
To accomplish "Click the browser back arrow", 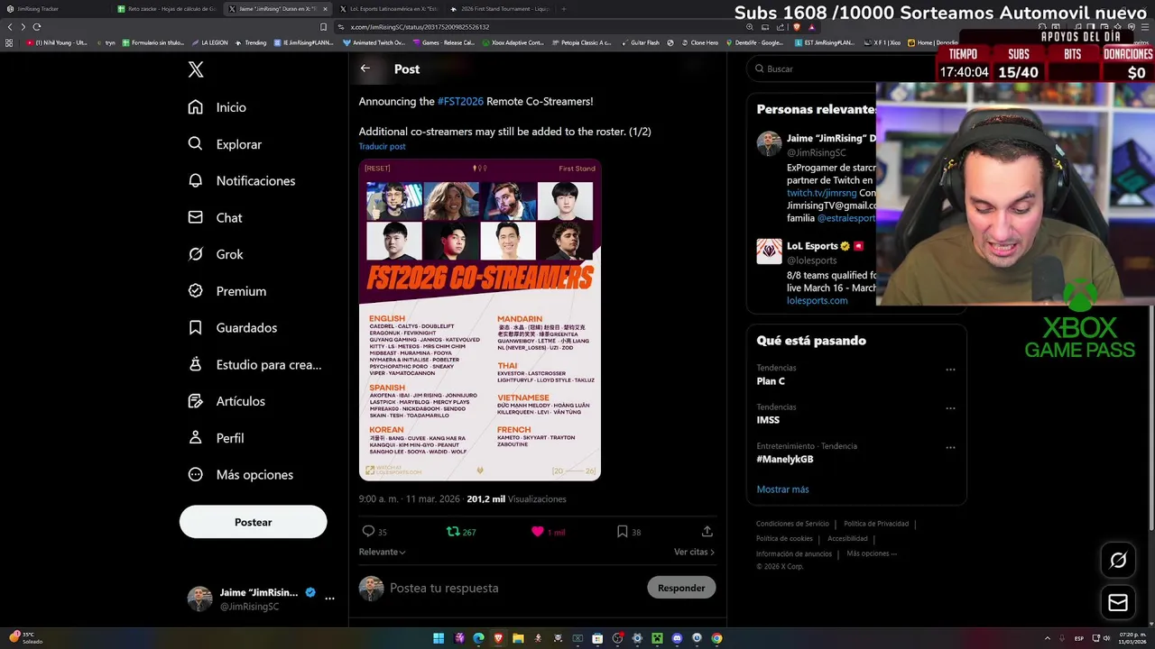I will 10,27.
